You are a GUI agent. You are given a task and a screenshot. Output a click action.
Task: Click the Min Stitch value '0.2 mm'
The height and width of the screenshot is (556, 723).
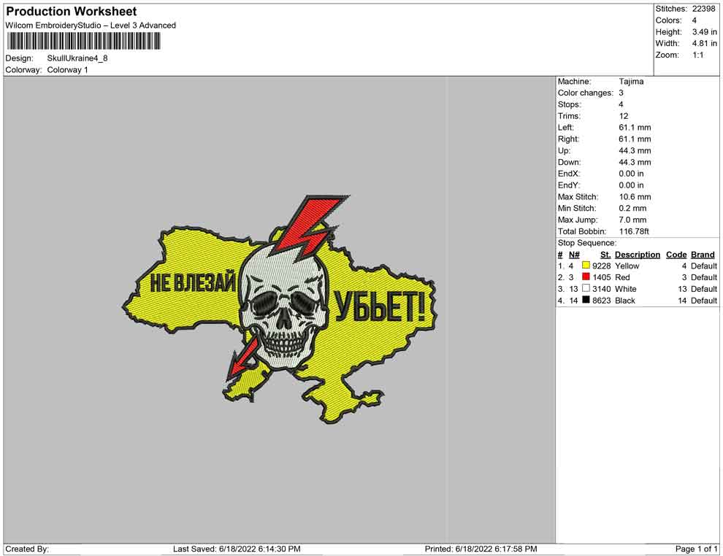pos(632,208)
